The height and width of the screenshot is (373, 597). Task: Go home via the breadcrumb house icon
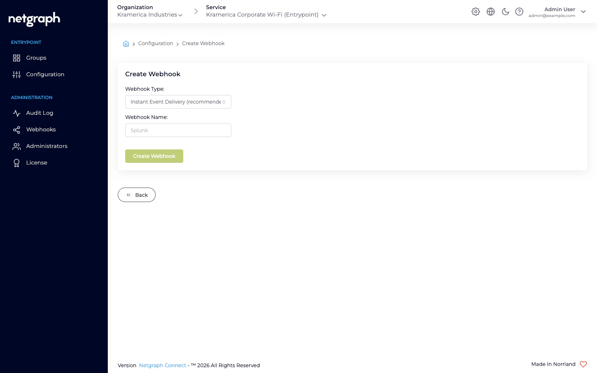(x=126, y=44)
